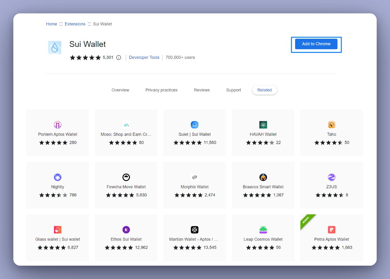Click Ethos Sui Wallet's 12,962 rating count
This screenshot has width=390, height=279.
pos(141,248)
